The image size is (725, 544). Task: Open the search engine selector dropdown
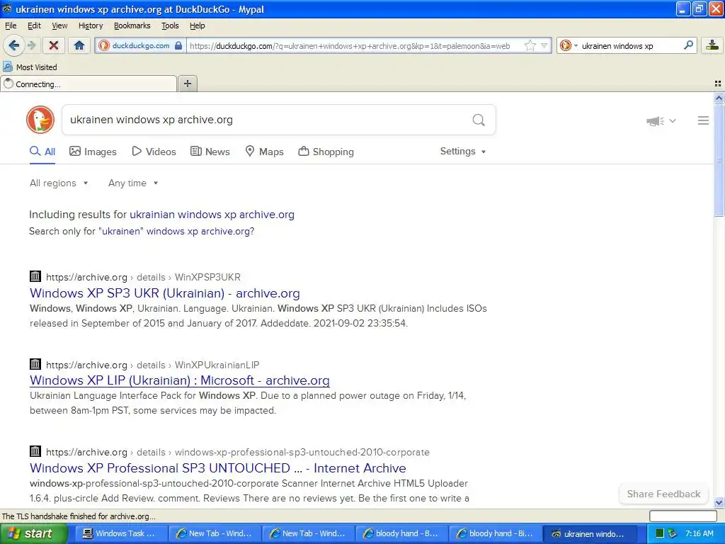[x=569, y=45]
